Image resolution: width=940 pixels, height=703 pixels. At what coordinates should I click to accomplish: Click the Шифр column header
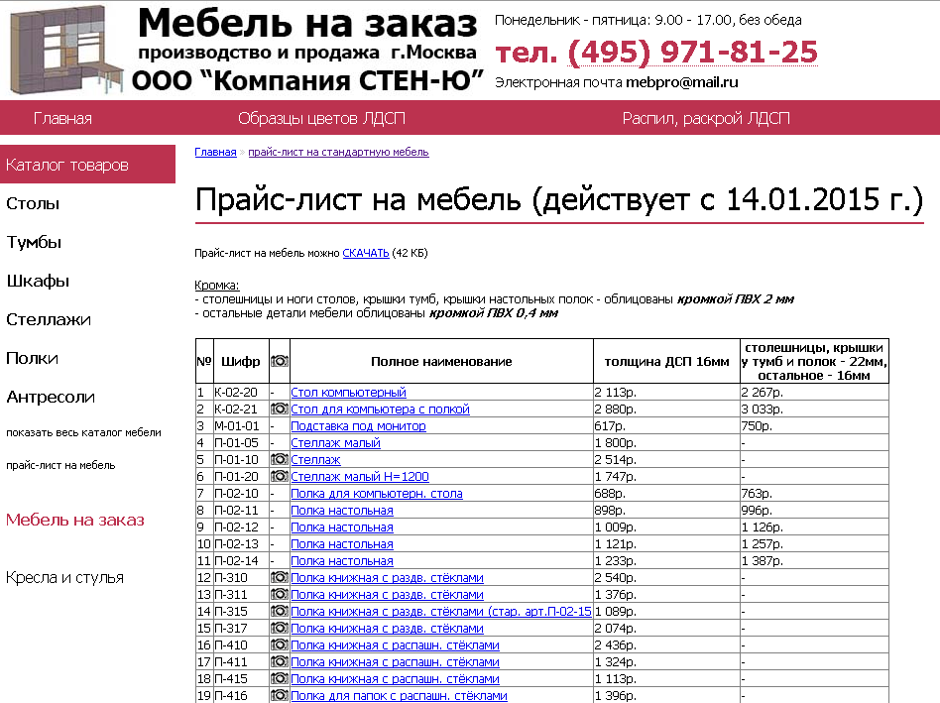[x=240, y=361]
